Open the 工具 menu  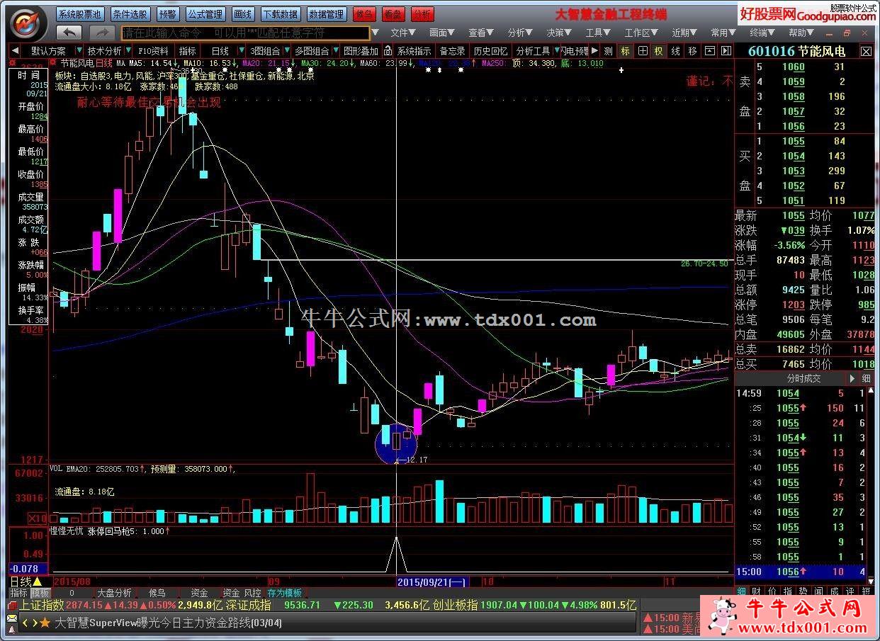pos(599,33)
